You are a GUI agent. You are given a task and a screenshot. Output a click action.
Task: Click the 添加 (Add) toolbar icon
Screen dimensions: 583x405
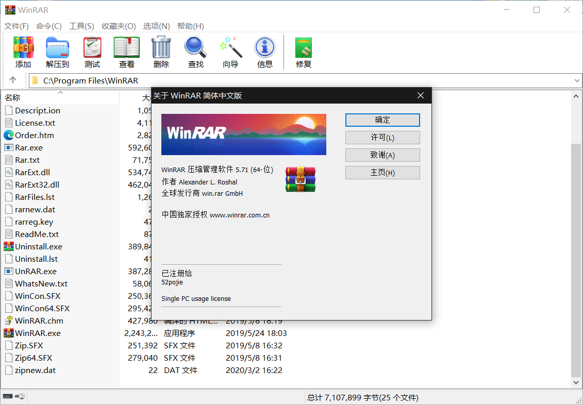coord(23,47)
